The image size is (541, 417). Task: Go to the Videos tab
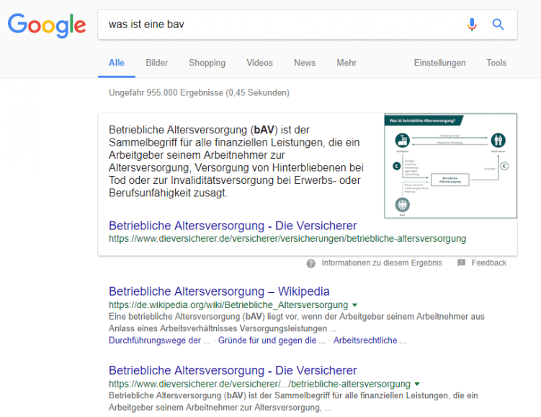coord(259,63)
